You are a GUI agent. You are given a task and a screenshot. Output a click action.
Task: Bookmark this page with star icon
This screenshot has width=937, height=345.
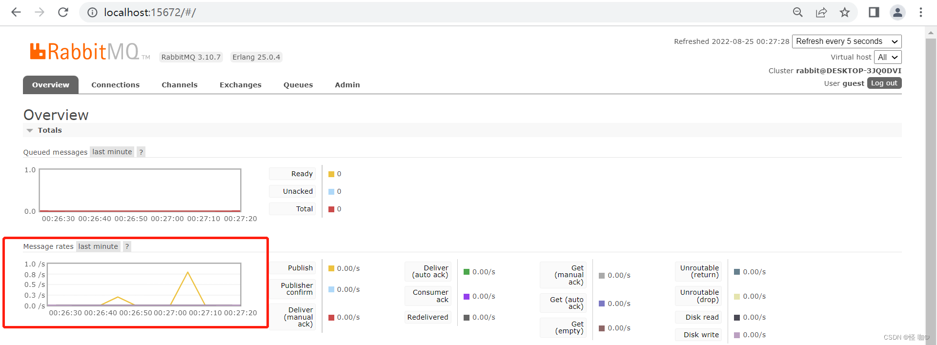[845, 12]
